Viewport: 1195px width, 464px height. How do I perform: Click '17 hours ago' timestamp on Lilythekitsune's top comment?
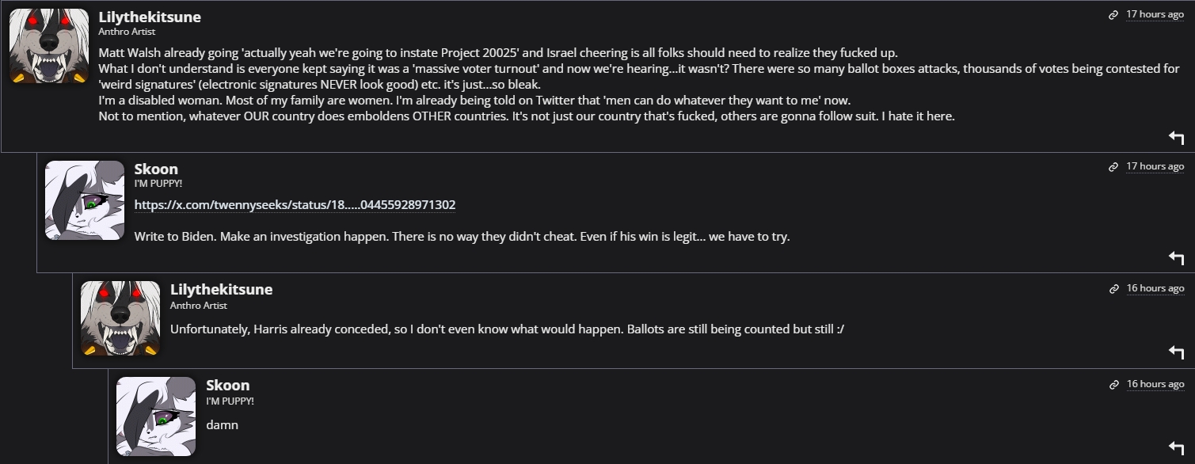pyautogui.click(x=1155, y=14)
